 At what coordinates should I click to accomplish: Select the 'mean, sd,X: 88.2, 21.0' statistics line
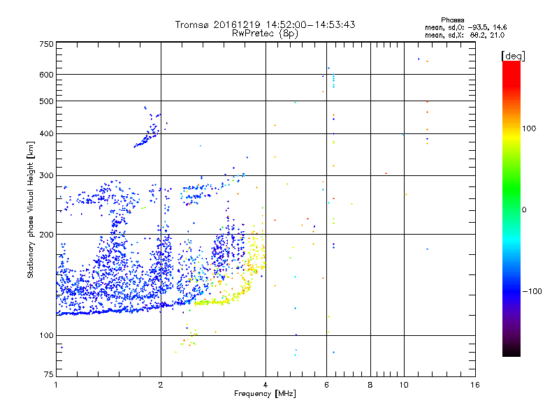(x=465, y=36)
